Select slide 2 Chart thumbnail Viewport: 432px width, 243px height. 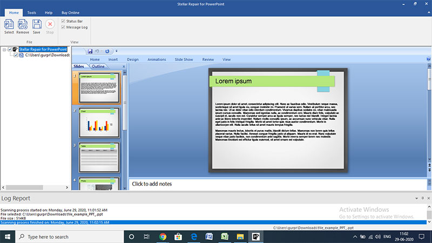click(x=99, y=123)
